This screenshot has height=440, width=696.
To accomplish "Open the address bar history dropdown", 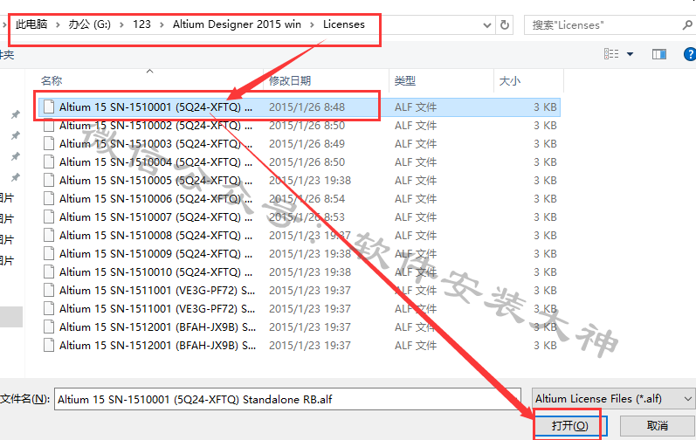I will pyautogui.click(x=487, y=24).
